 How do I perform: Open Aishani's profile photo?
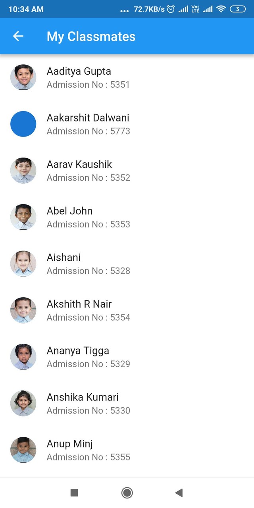tap(23, 264)
